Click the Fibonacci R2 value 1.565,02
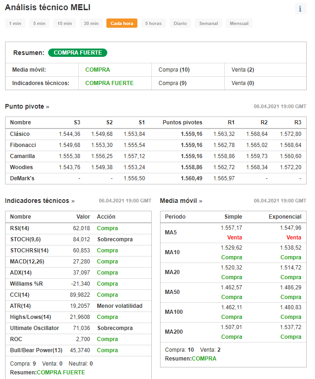 257,145
